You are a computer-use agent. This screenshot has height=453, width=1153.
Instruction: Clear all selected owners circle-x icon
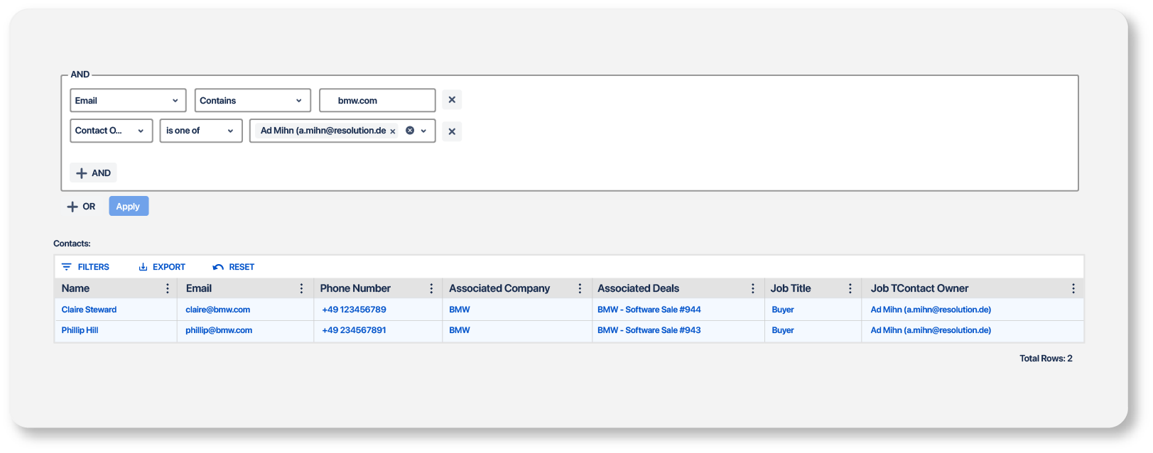[x=410, y=131]
